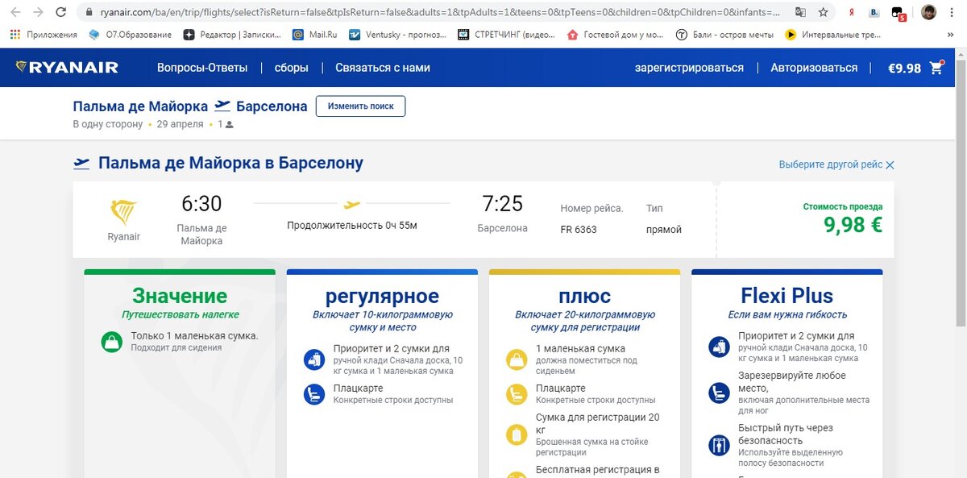The image size is (967, 478).
Task: Open Вопросы-Ответы menu item
Action: (202, 68)
